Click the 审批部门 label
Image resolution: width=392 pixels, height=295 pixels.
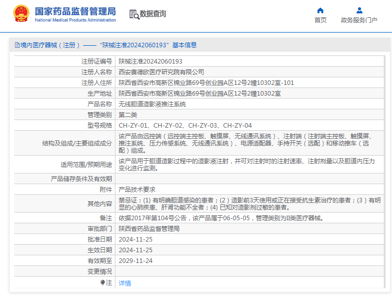100,229
